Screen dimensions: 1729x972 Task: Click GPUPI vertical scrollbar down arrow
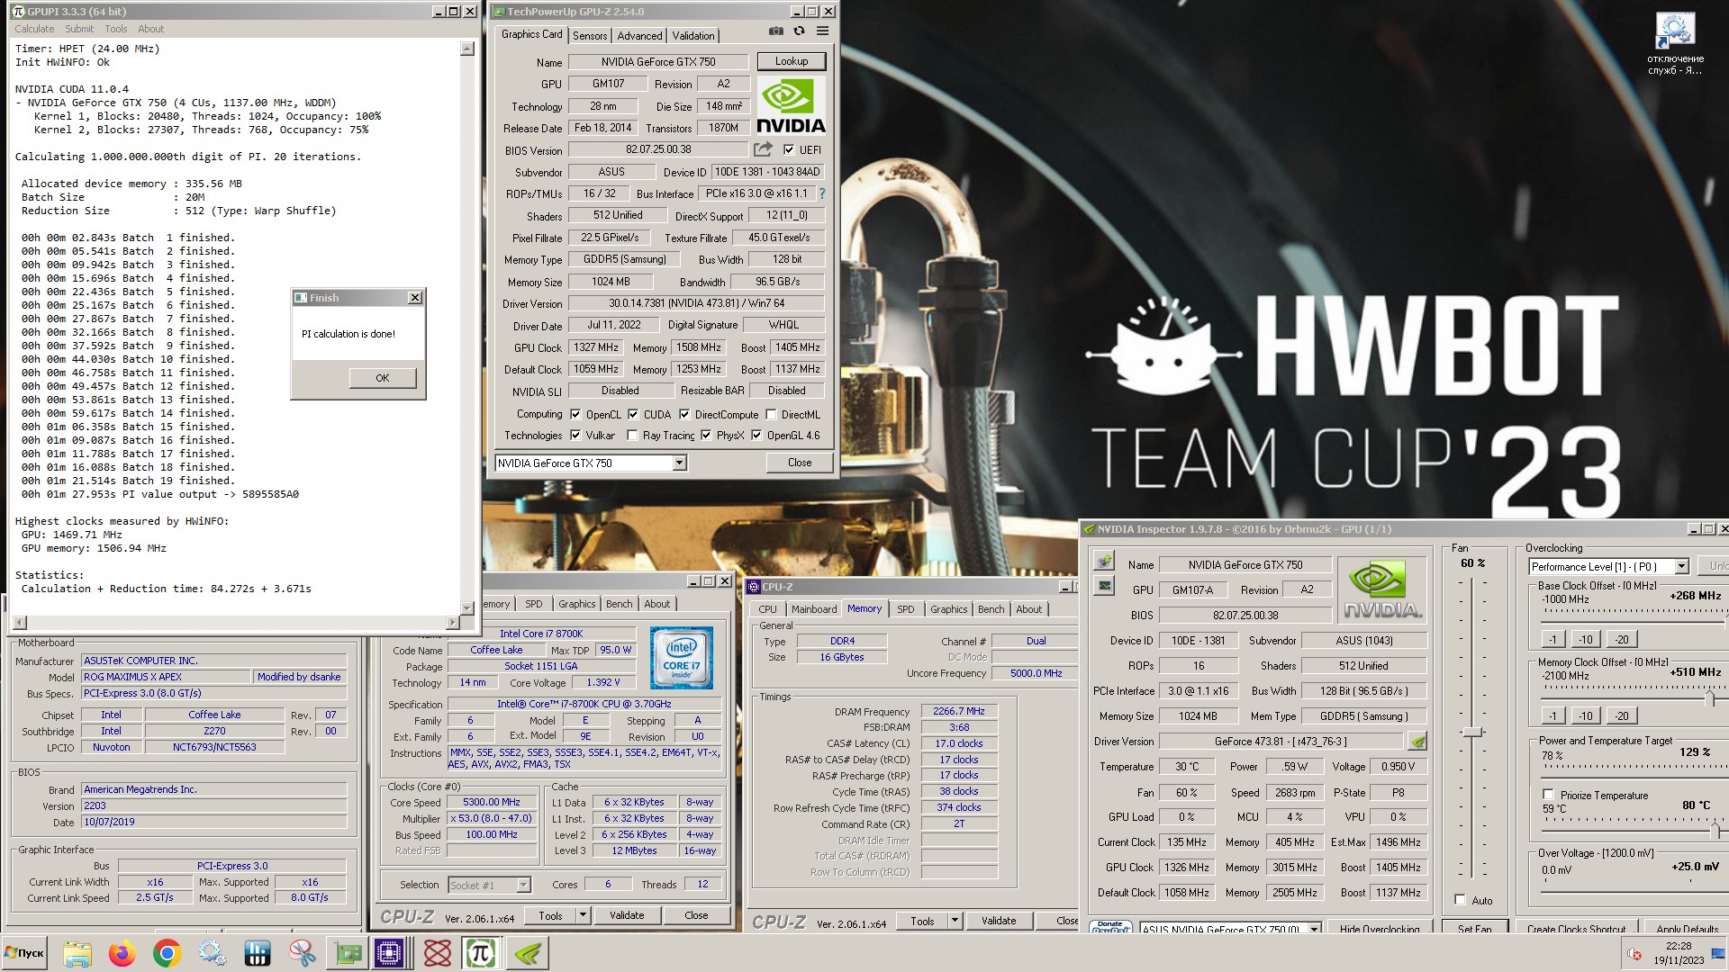466,608
